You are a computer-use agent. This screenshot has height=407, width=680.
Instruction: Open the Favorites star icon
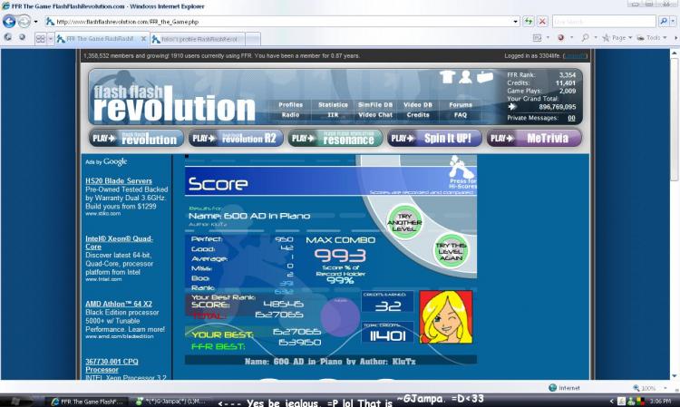(x=7, y=38)
